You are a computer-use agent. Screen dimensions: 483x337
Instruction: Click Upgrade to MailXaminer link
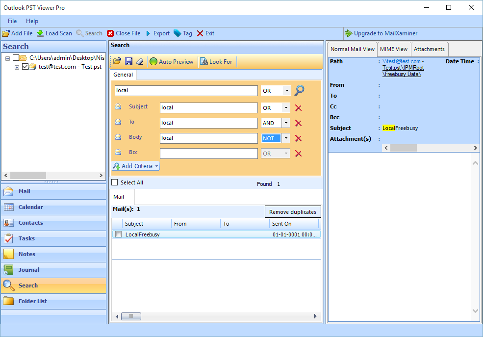385,33
